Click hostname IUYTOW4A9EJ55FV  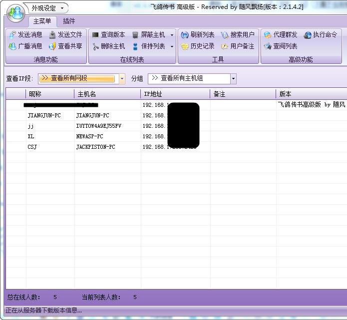tap(99, 126)
